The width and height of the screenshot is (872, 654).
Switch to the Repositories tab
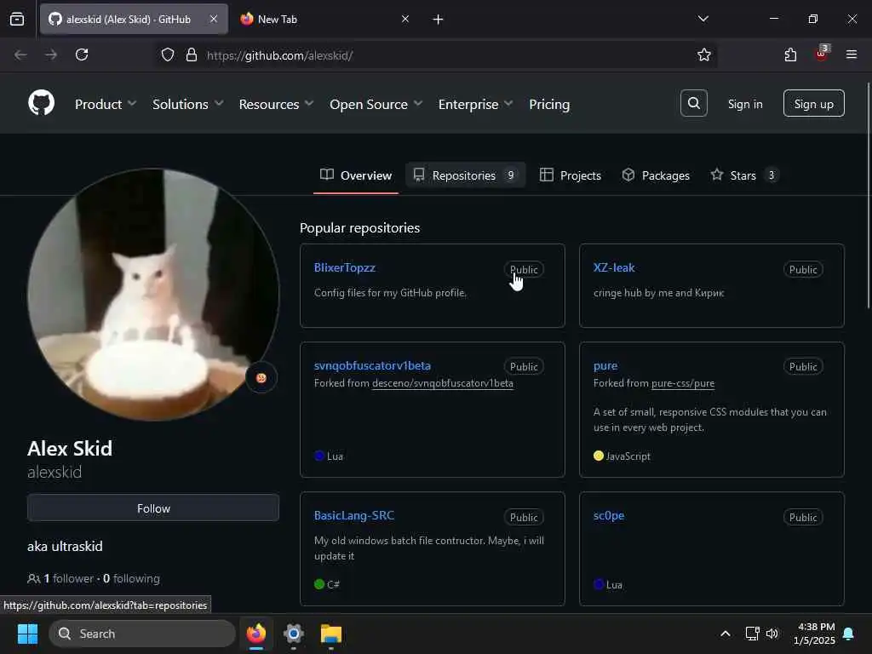point(465,175)
